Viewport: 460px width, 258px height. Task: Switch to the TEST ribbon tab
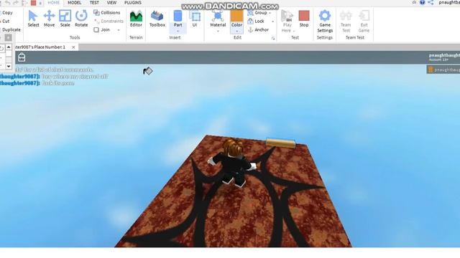pyautogui.click(x=94, y=3)
